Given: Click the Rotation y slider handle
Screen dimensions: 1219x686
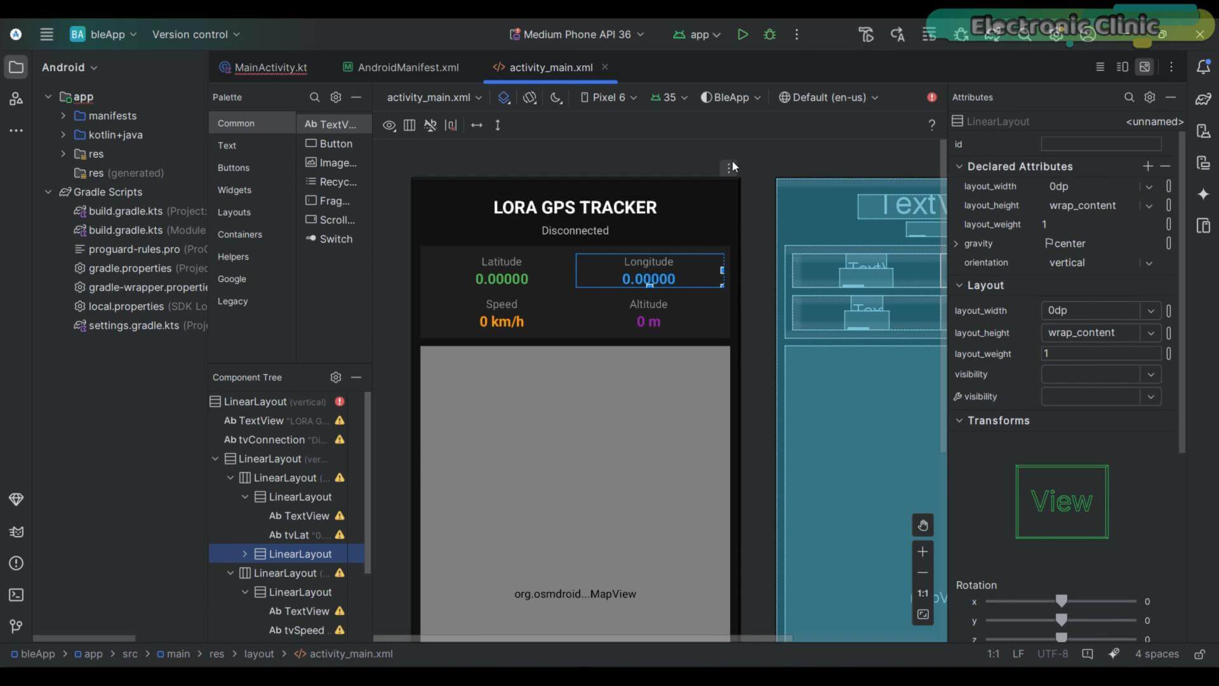Looking at the screenshot, I should 1062,619.
